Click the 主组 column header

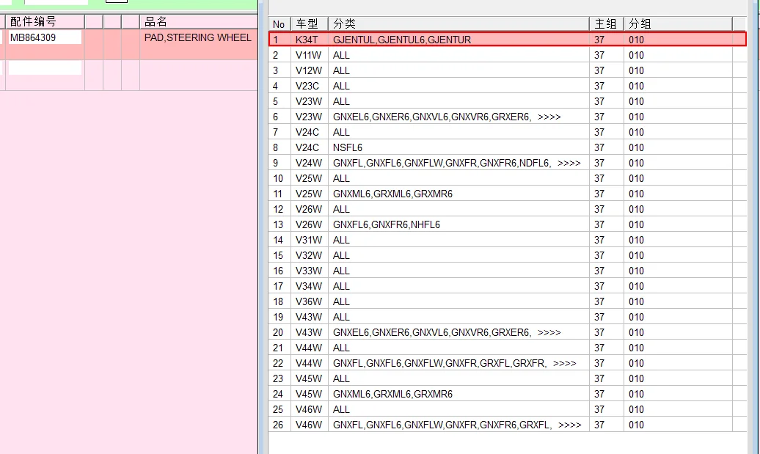point(607,23)
